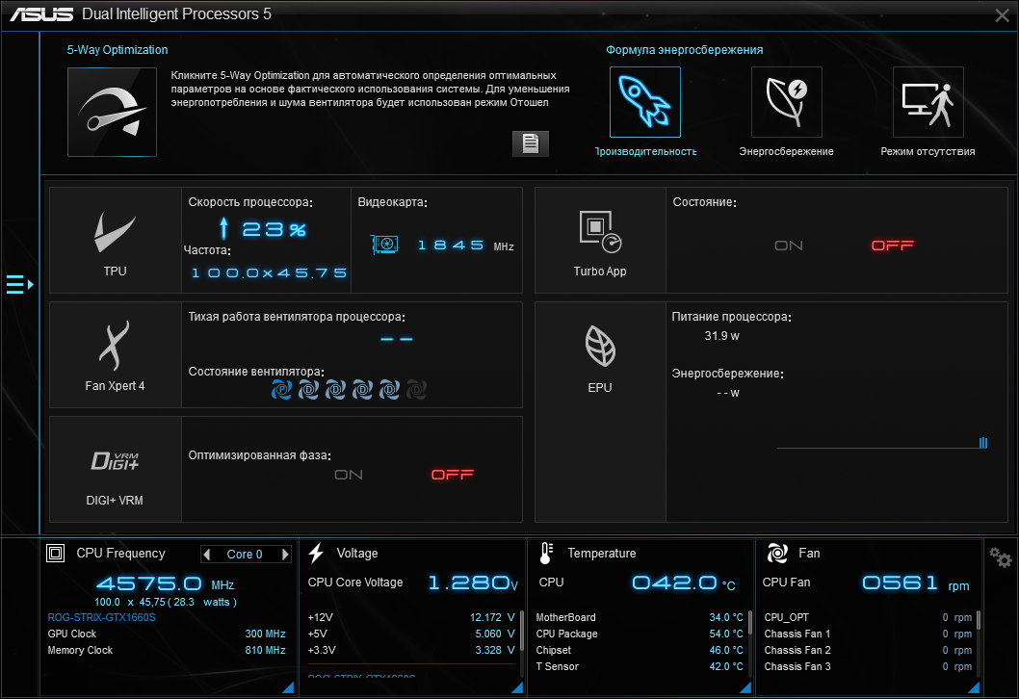Click the CPU Package temperature row
The width and height of the screenshot is (1019, 699).
(x=640, y=634)
